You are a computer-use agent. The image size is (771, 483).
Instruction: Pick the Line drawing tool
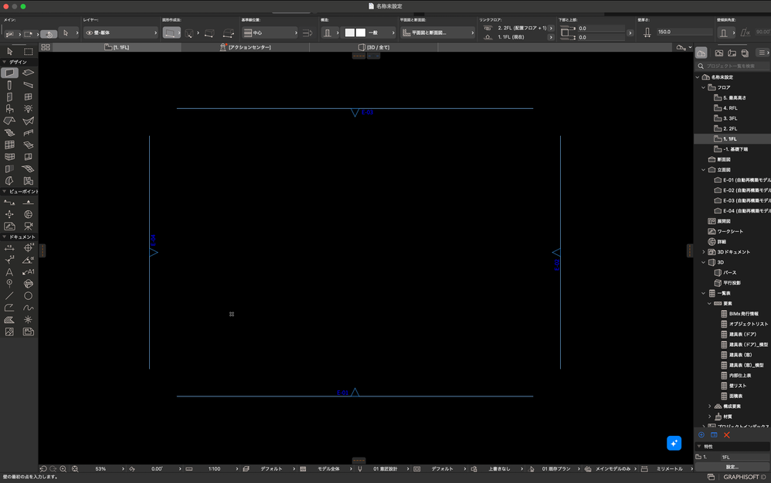coord(9,296)
